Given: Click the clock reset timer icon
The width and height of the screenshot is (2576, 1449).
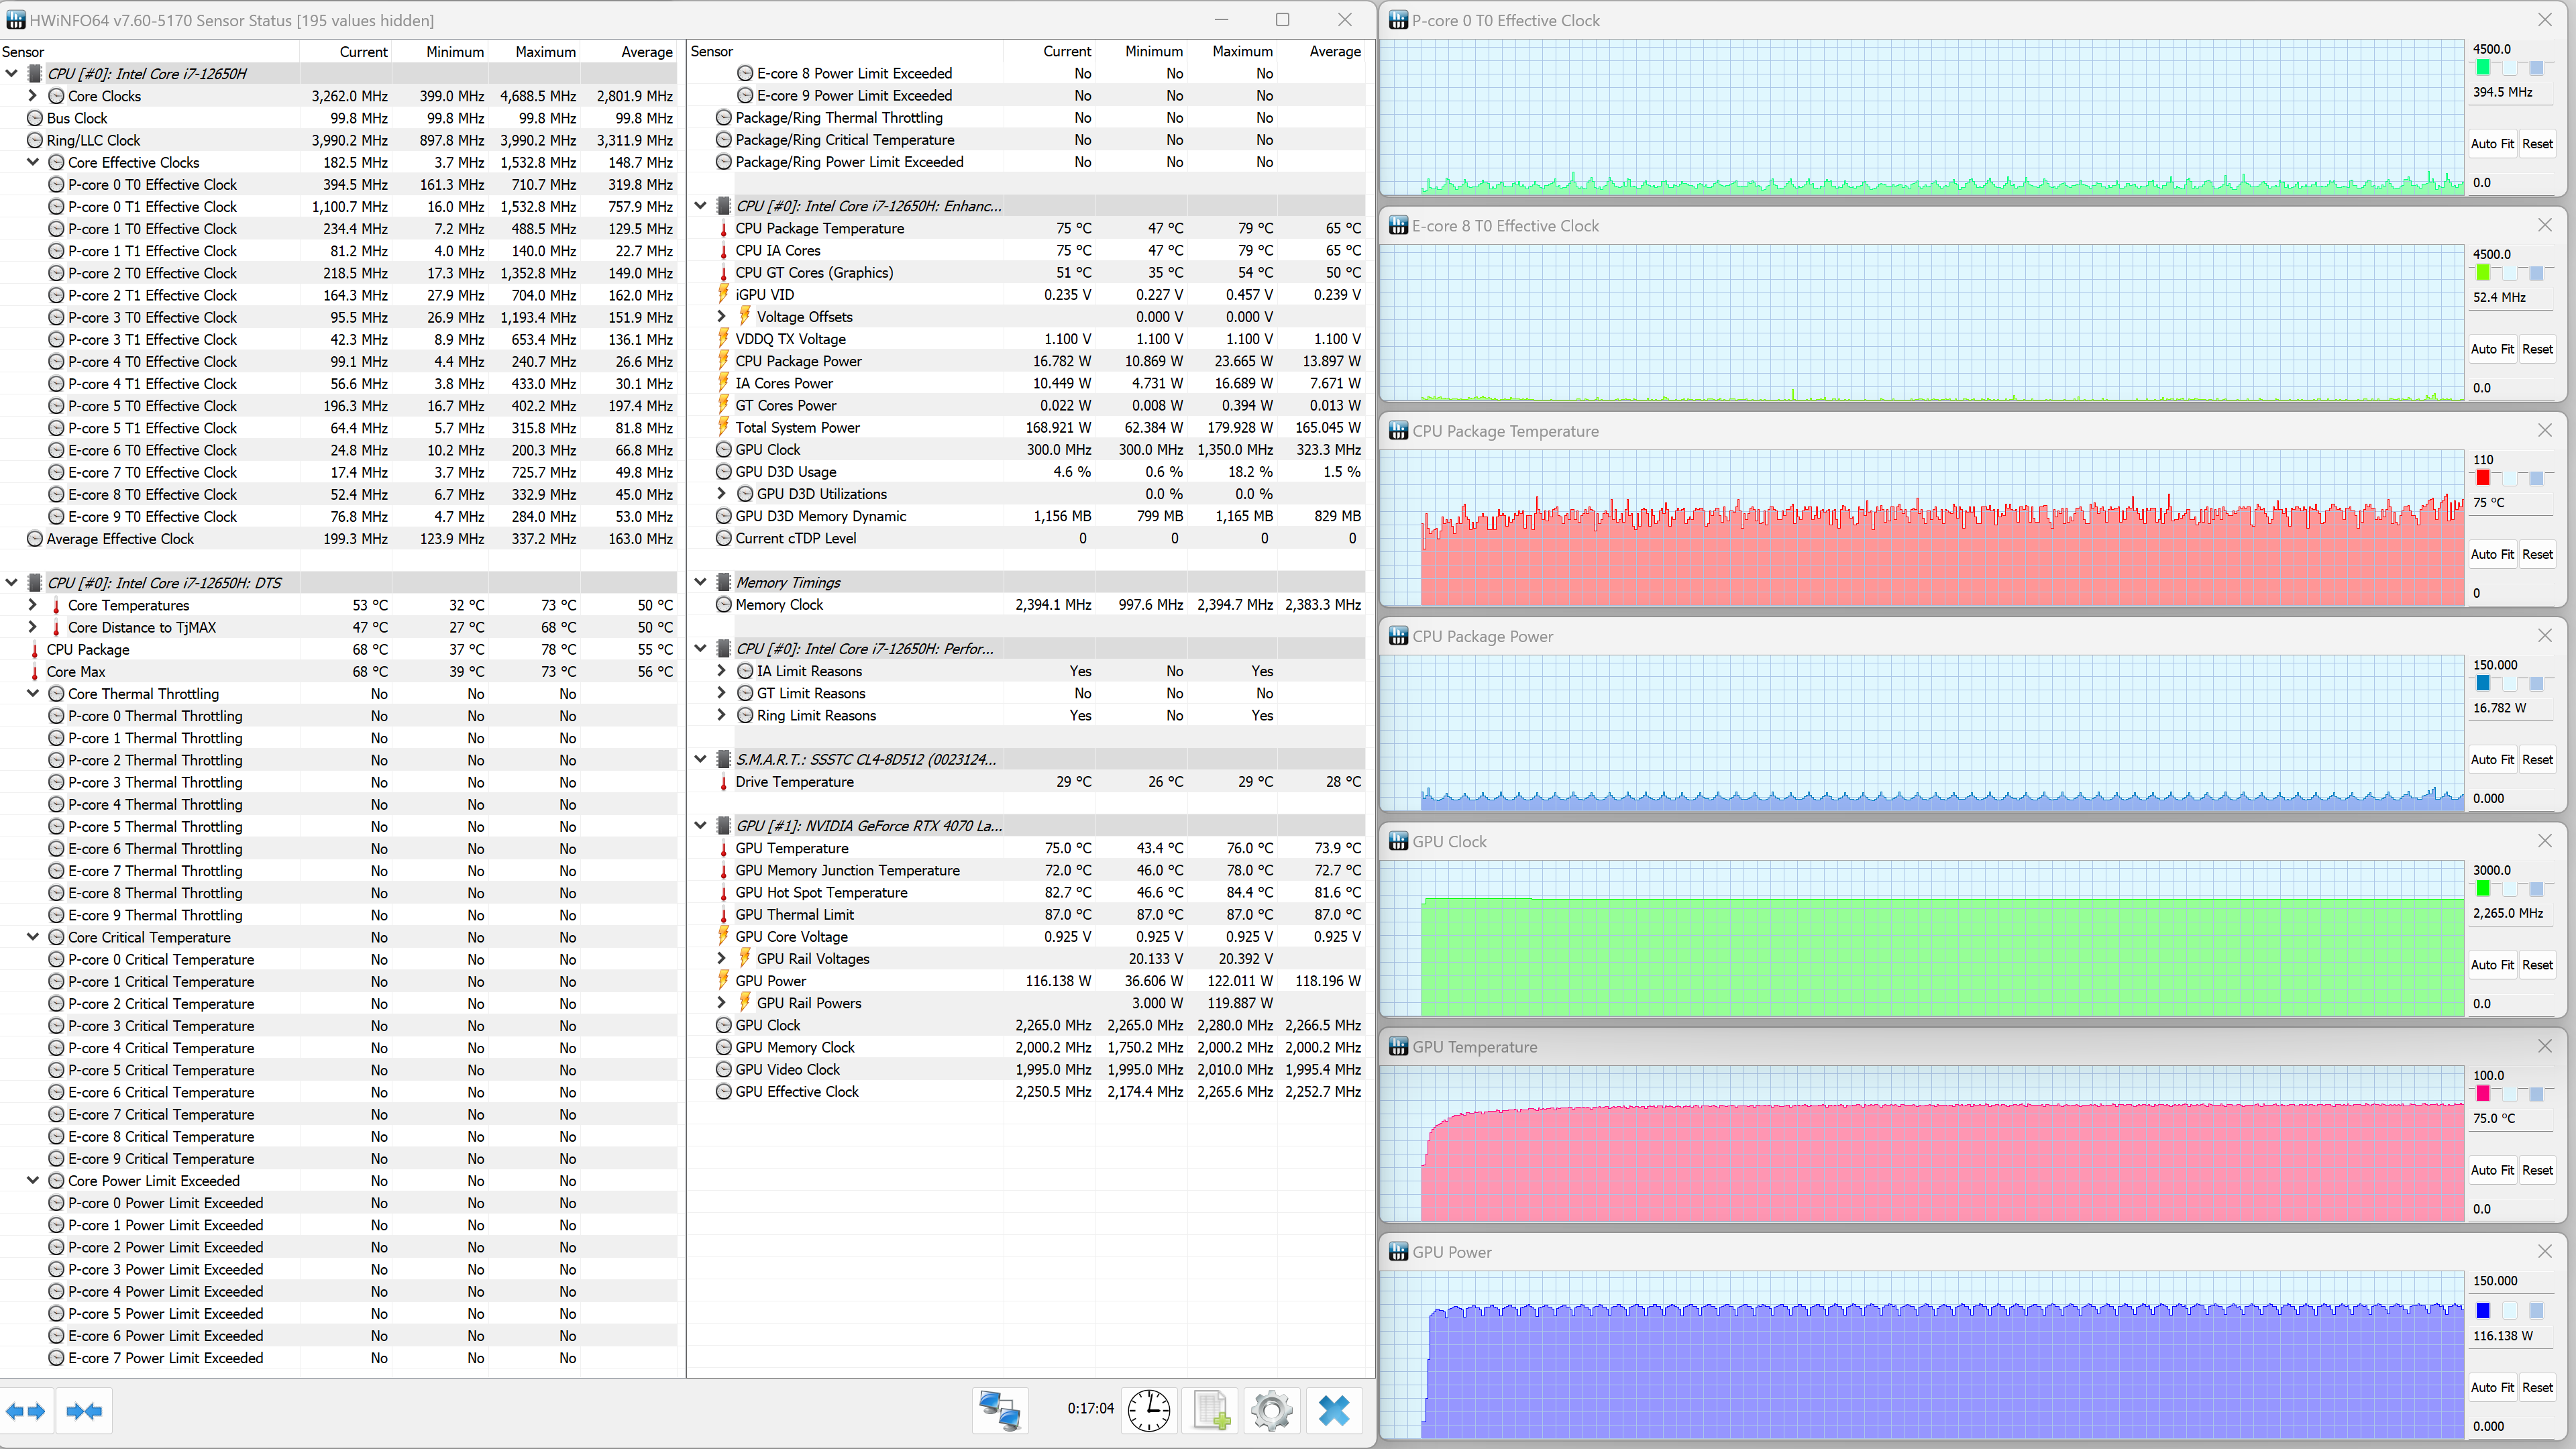Looking at the screenshot, I should click(x=1149, y=1410).
